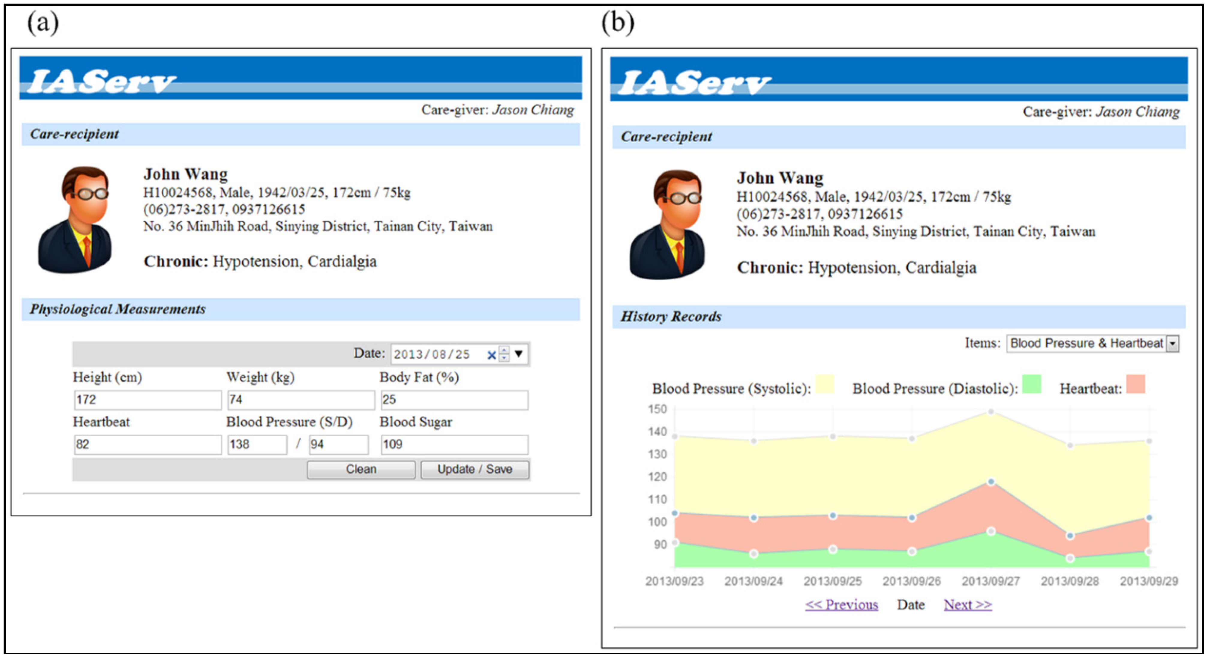Go to << Previous date range
The image size is (1207, 656).
pos(842,604)
